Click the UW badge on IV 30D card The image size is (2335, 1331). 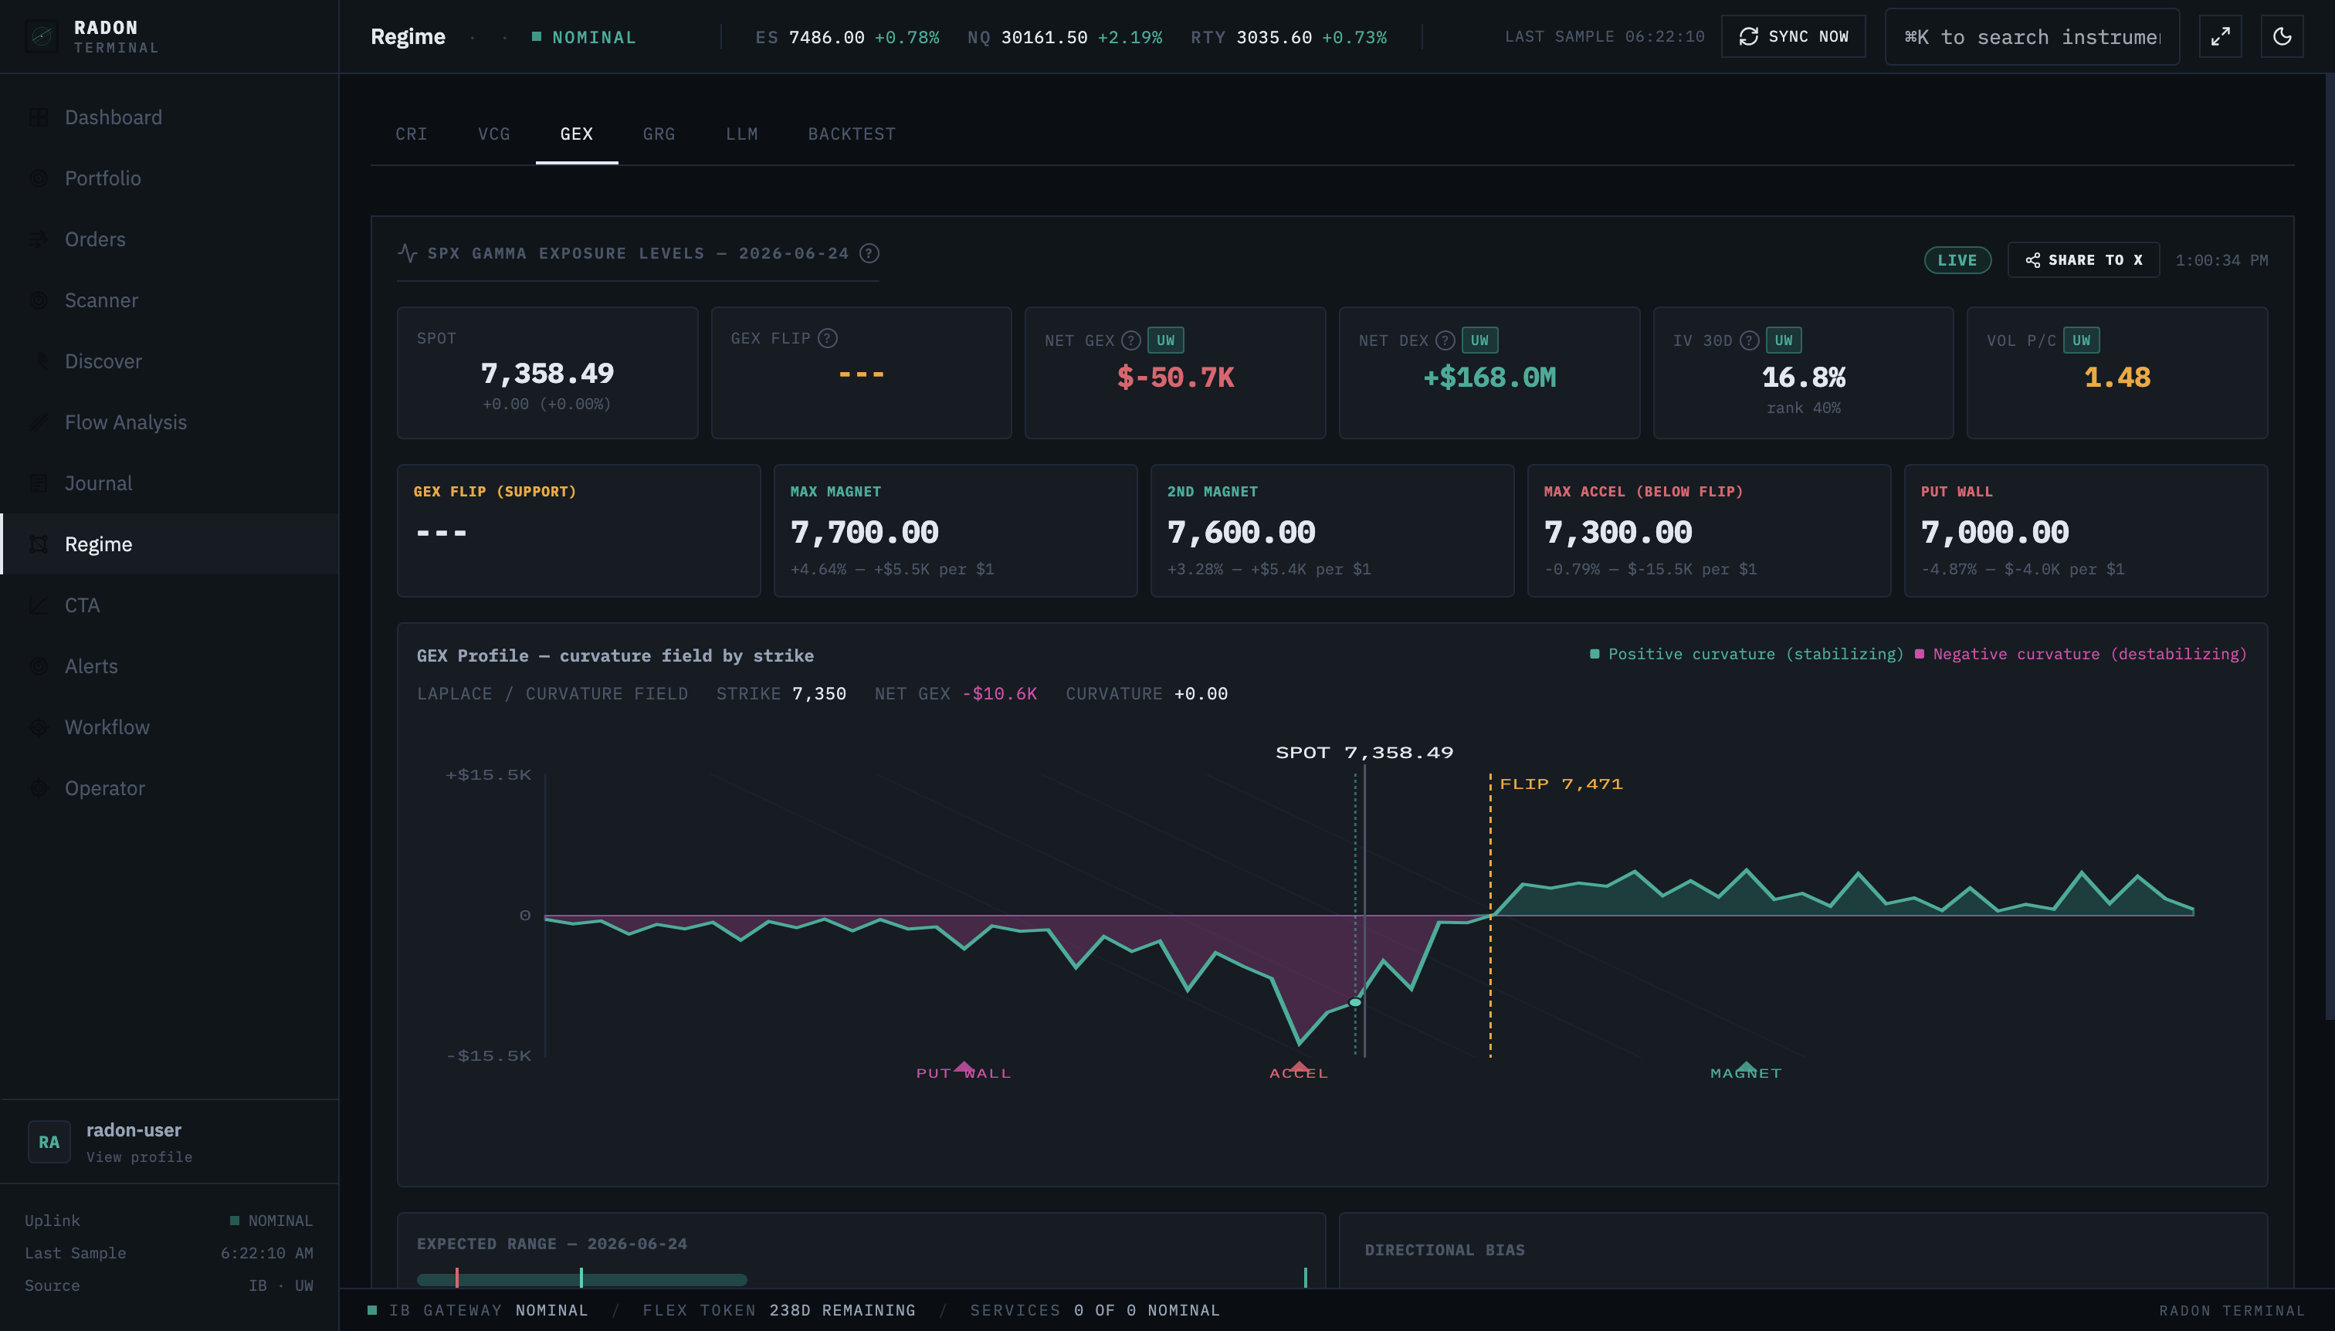[1784, 340]
